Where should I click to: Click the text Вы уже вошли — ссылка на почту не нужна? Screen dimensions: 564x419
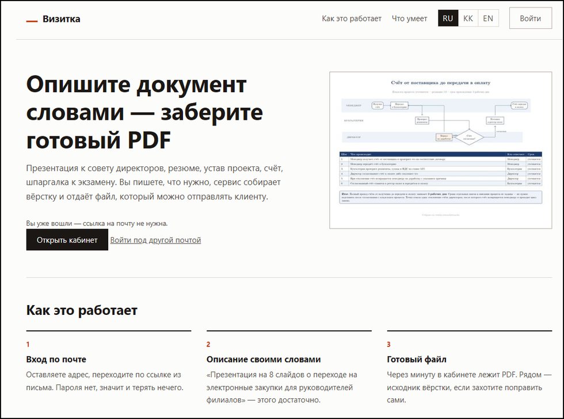click(97, 223)
